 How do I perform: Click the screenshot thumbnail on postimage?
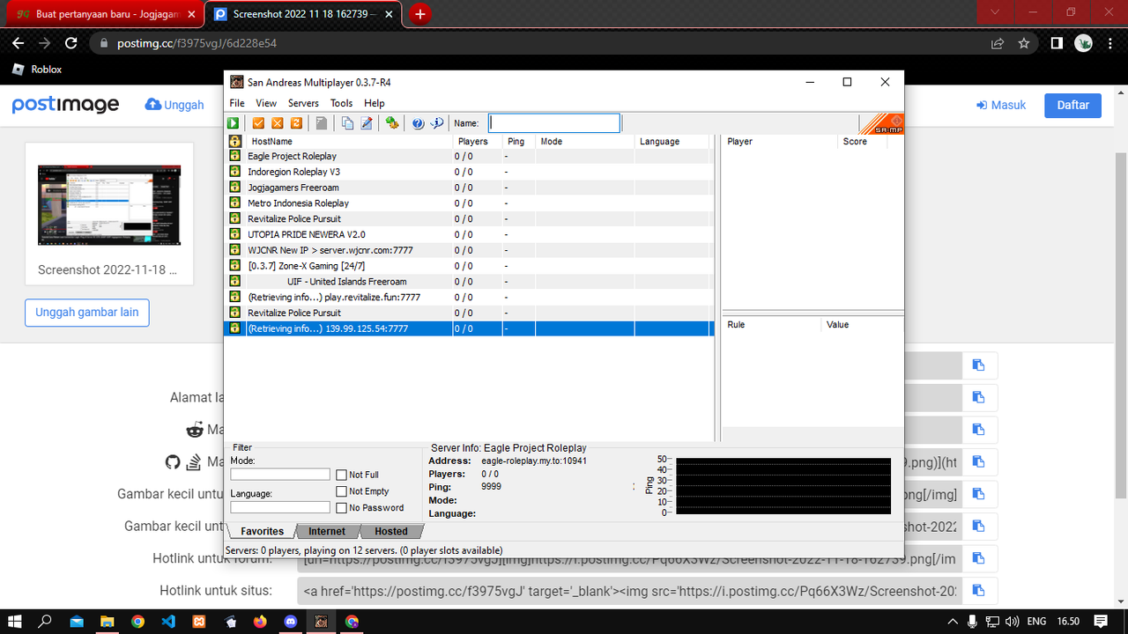coord(109,205)
